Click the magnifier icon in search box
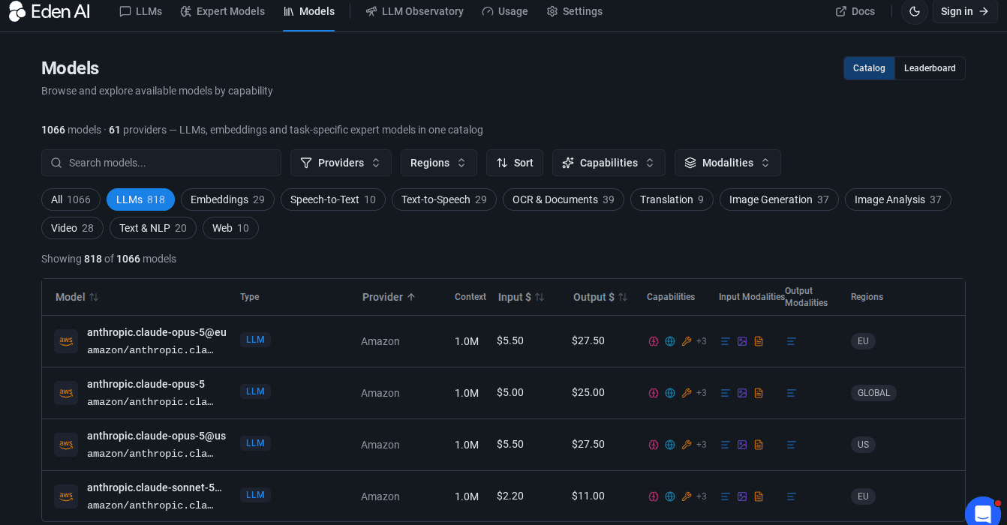The image size is (1007, 525). 56,163
